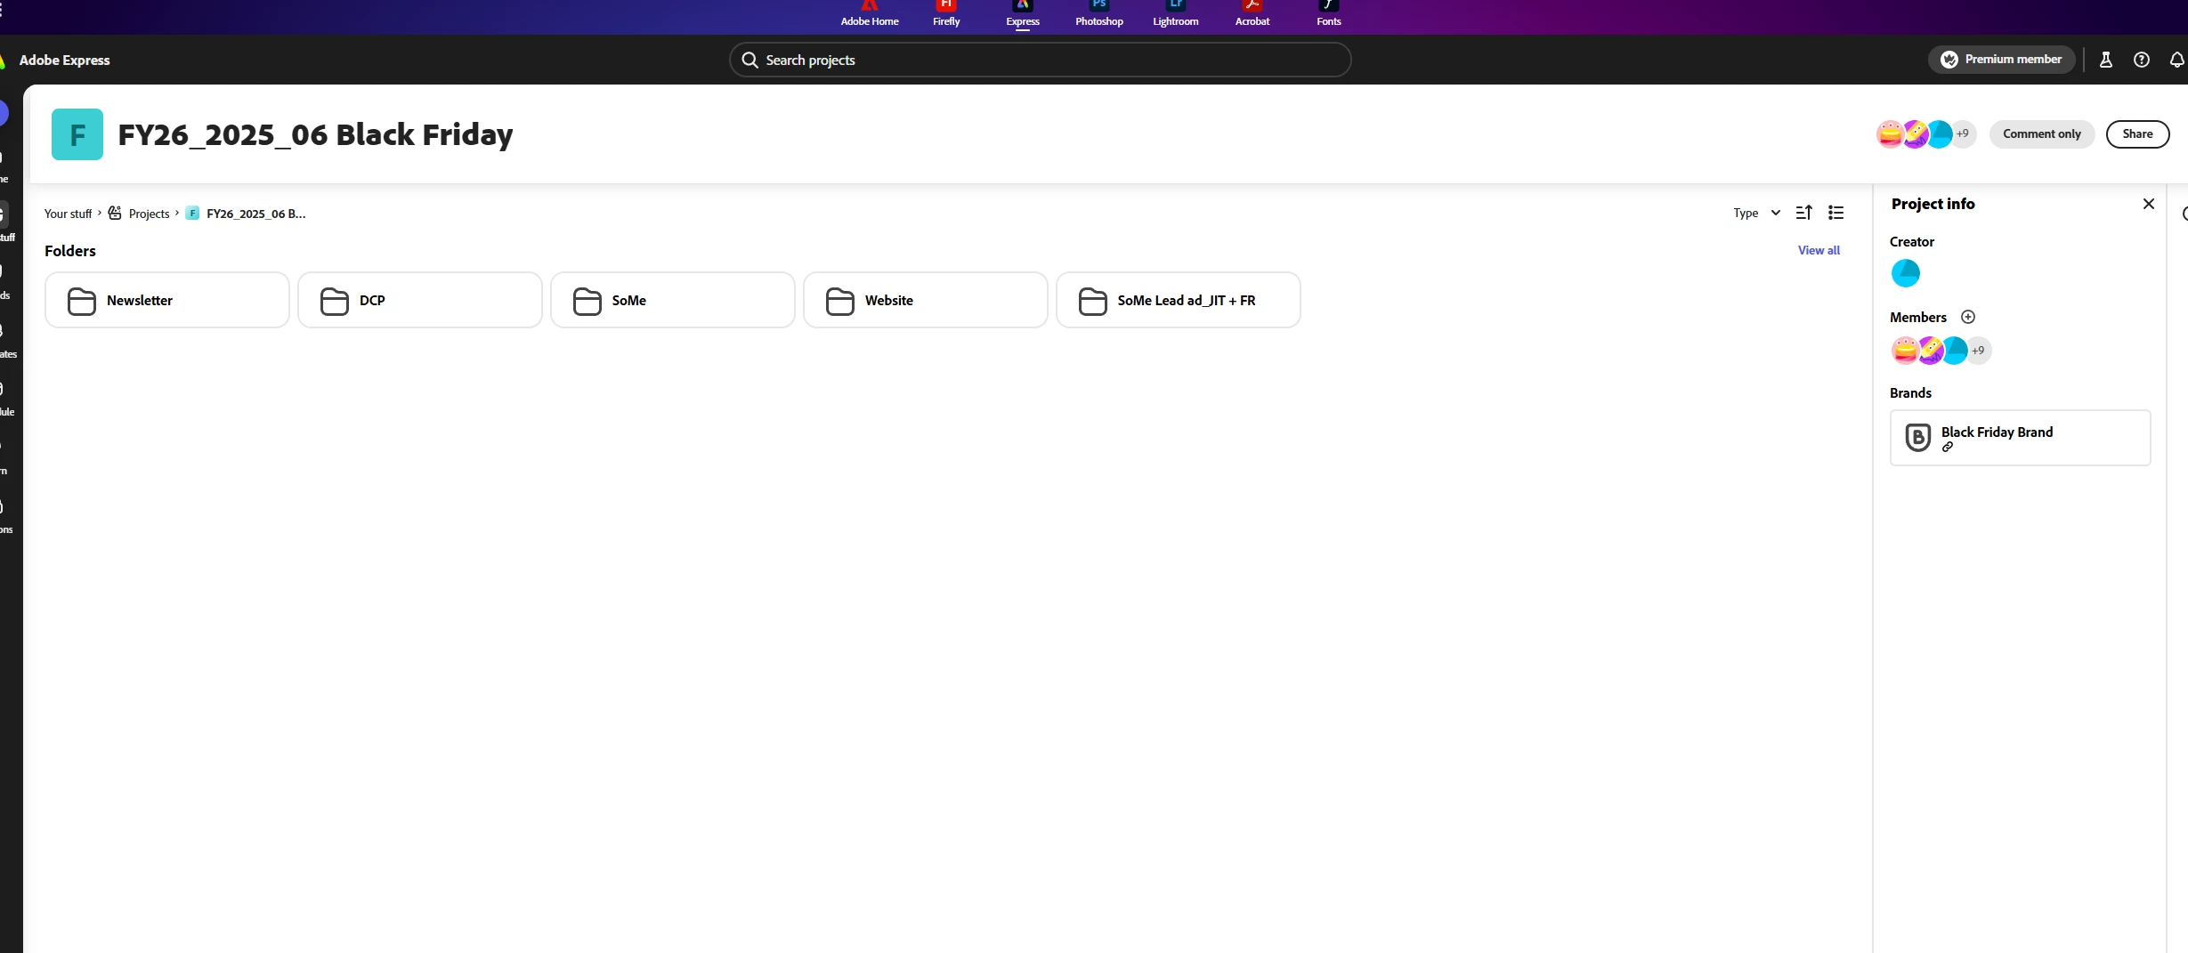The image size is (2188, 953).
Task: Open the Newsletter folder
Action: tap(167, 300)
